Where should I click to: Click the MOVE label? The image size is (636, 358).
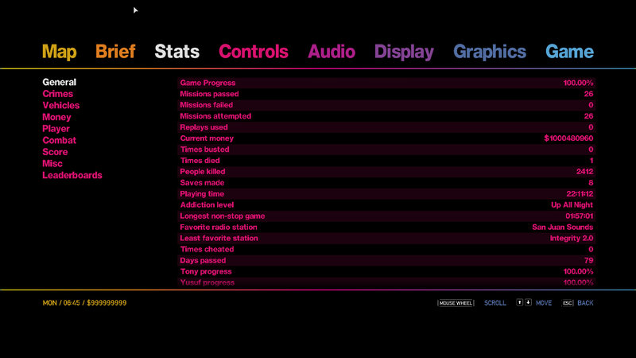pyautogui.click(x=544, y=303)
